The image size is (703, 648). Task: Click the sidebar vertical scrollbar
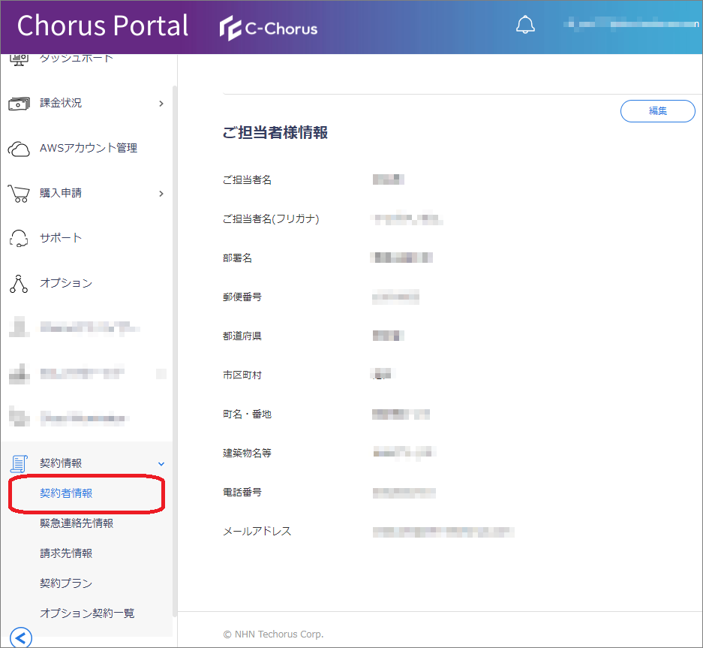click(174, 350)
